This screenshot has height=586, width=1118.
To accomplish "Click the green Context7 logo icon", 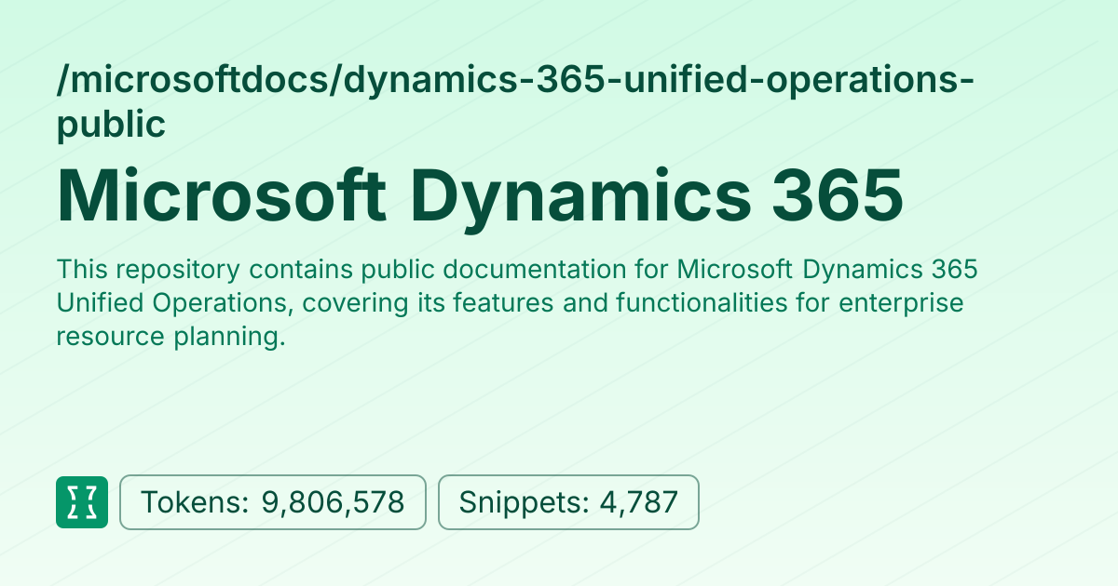I will point(82,502).
